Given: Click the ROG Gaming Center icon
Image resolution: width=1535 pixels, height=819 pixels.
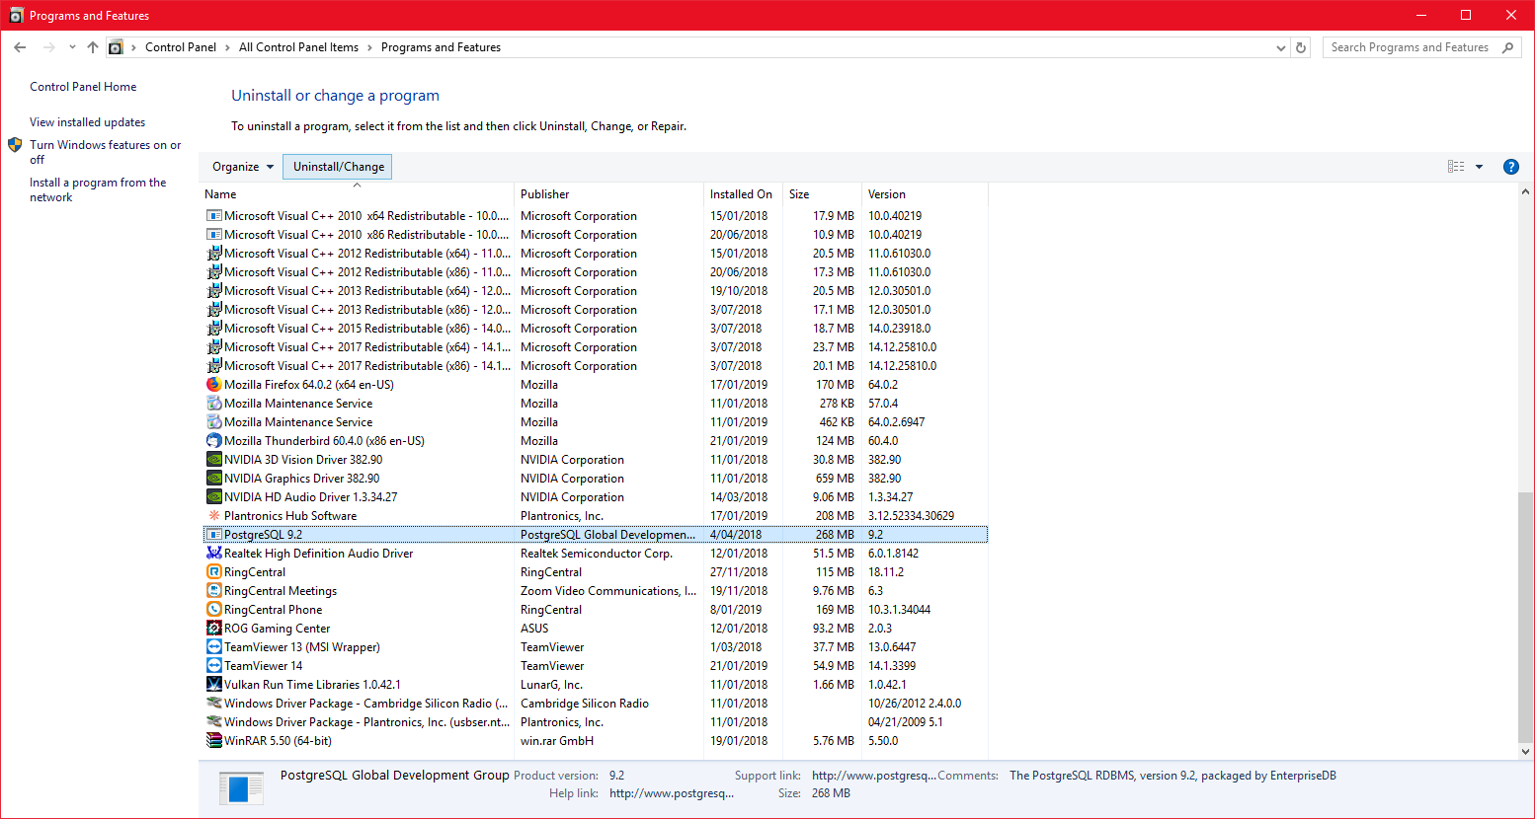Looking at the screenshot, I should click(x=213, y=629).
